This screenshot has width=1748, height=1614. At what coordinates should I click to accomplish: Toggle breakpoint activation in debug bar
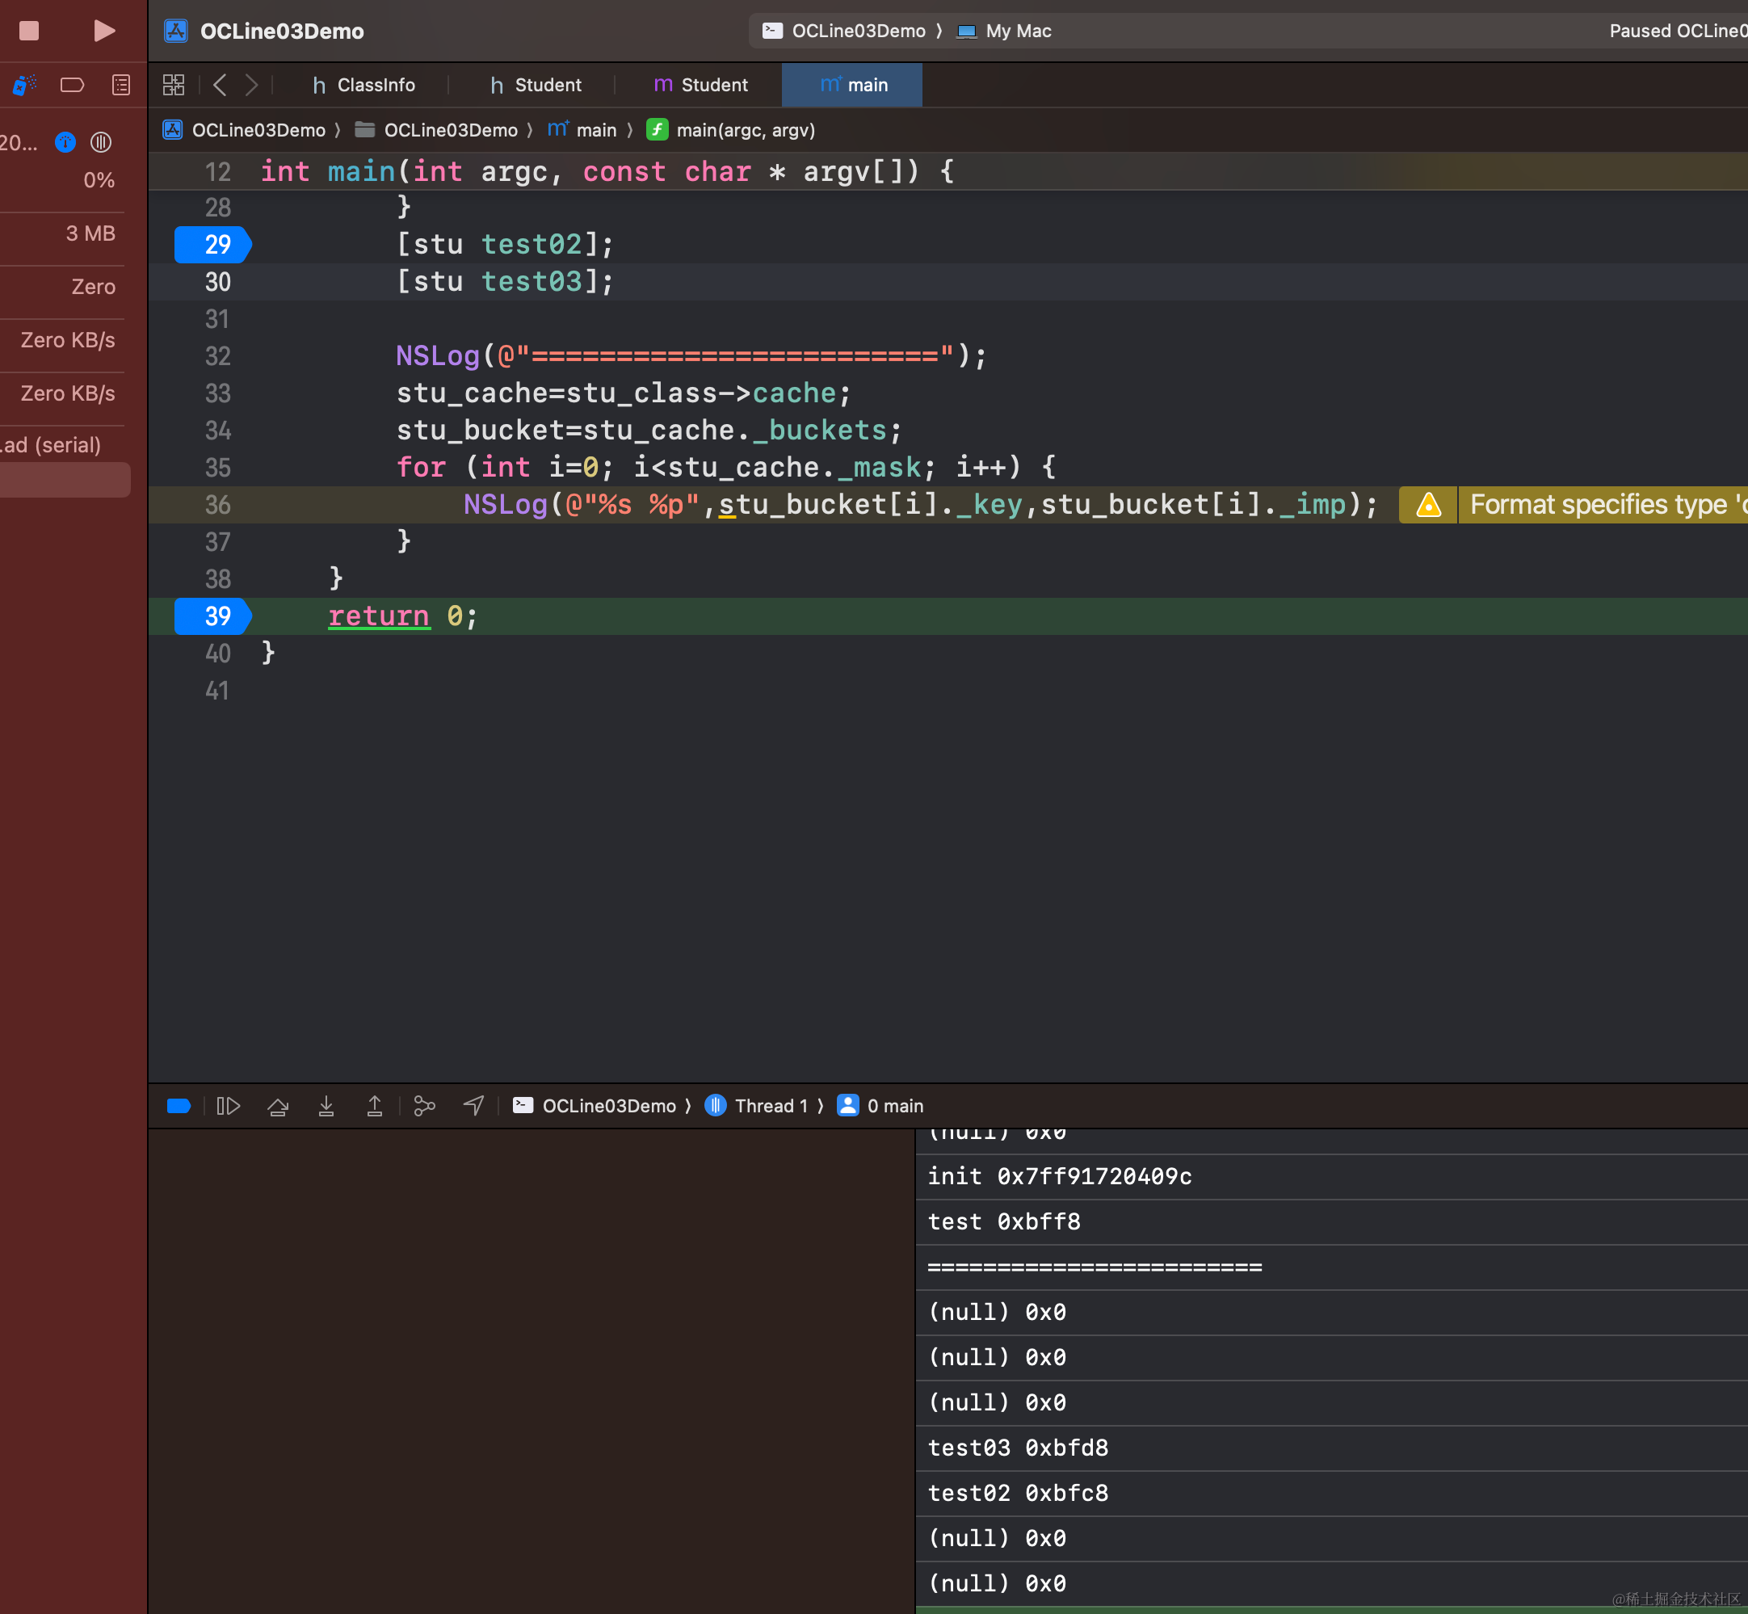click(179, 1106)
